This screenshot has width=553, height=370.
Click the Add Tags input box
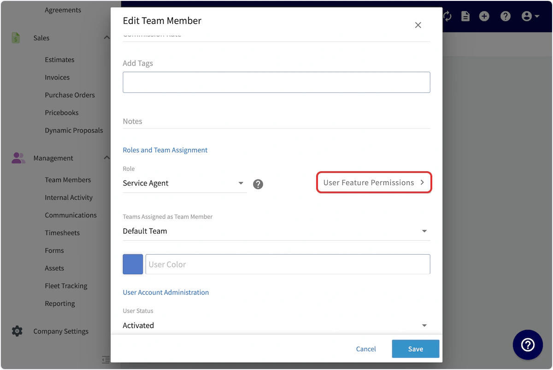[x=276, y=82]
